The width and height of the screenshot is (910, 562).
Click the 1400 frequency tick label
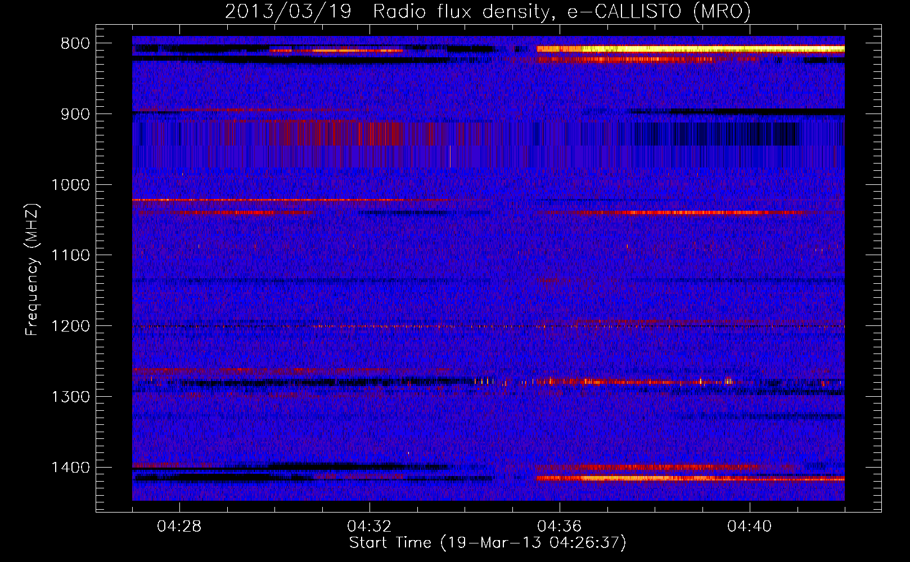coord(70,468)
